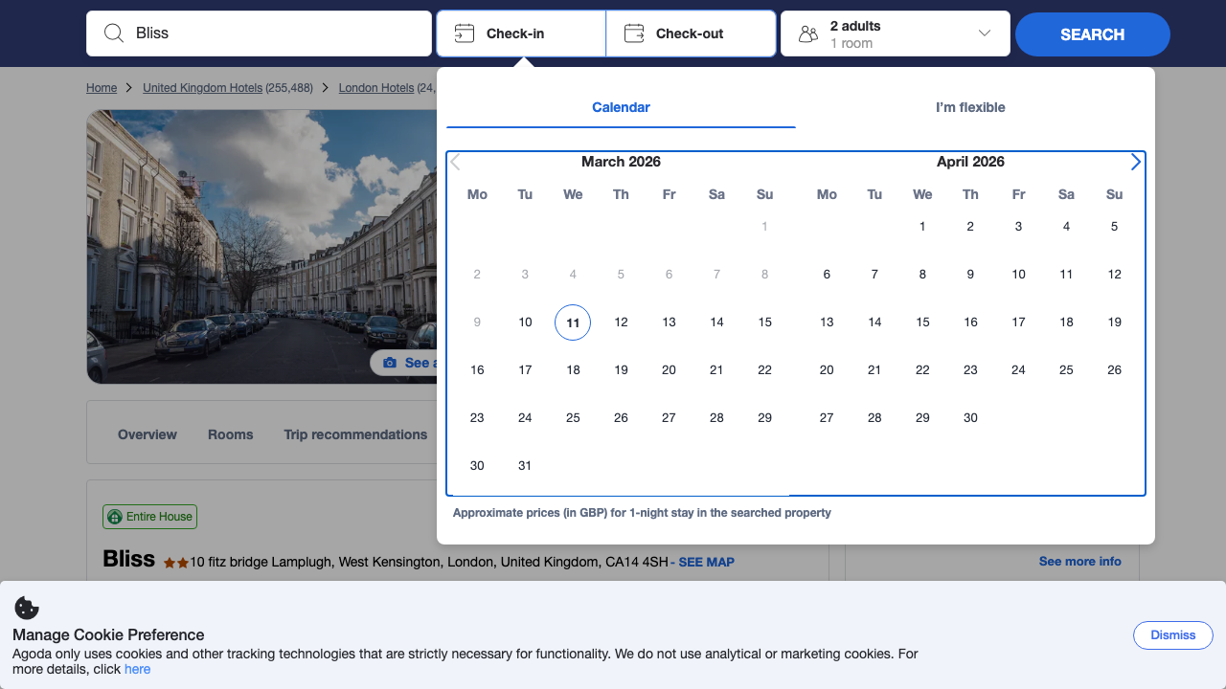The height and width of the screenshot is (689, 1226).
Task: Open the Rooms tab
Action: pos(230,434)
